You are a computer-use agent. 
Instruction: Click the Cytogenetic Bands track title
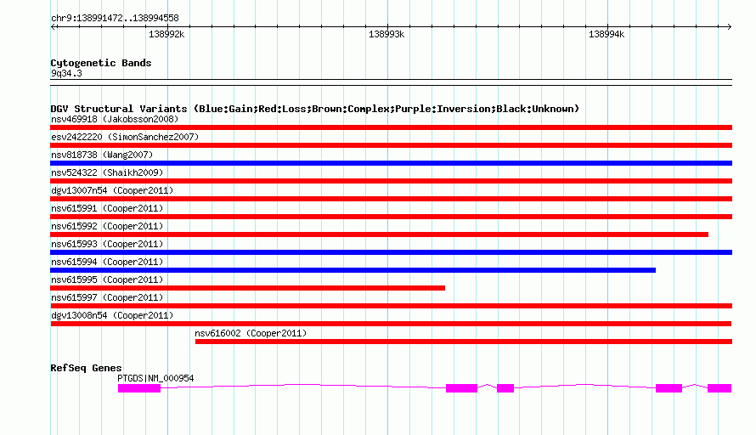point(101,63)
